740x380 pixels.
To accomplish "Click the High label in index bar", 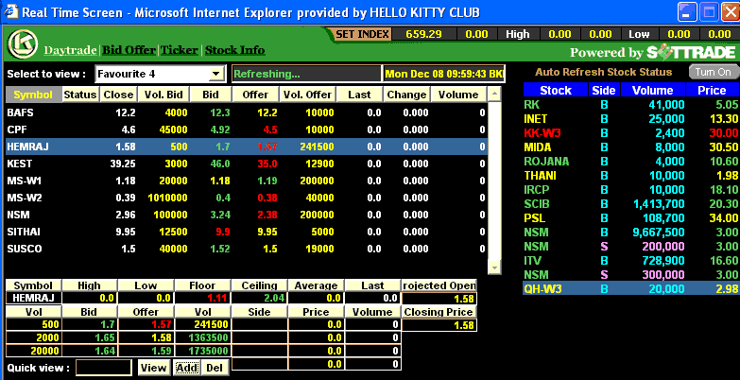I will tap(518, 34).
